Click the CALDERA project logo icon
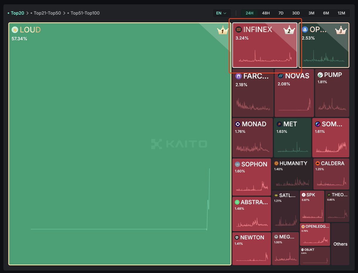Viewport: 358px width, 273px height. click(318, 163)
